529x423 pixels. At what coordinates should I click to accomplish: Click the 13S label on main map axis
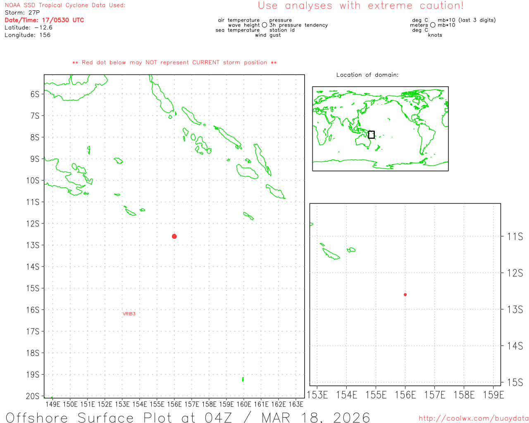tap(33, 245)
